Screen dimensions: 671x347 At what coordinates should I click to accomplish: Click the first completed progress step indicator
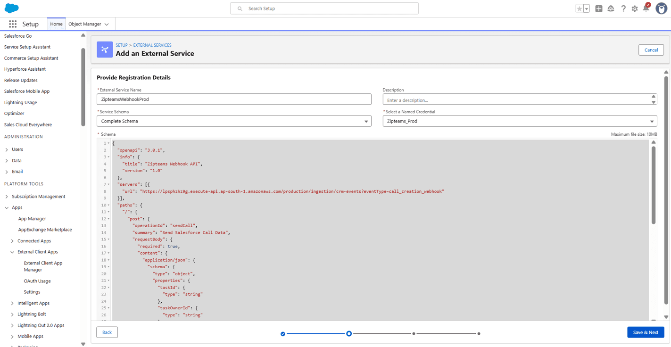[x=283, y=334]
